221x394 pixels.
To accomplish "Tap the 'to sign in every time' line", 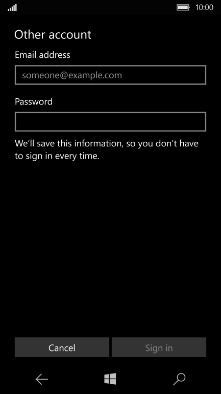I will (57, 156).
